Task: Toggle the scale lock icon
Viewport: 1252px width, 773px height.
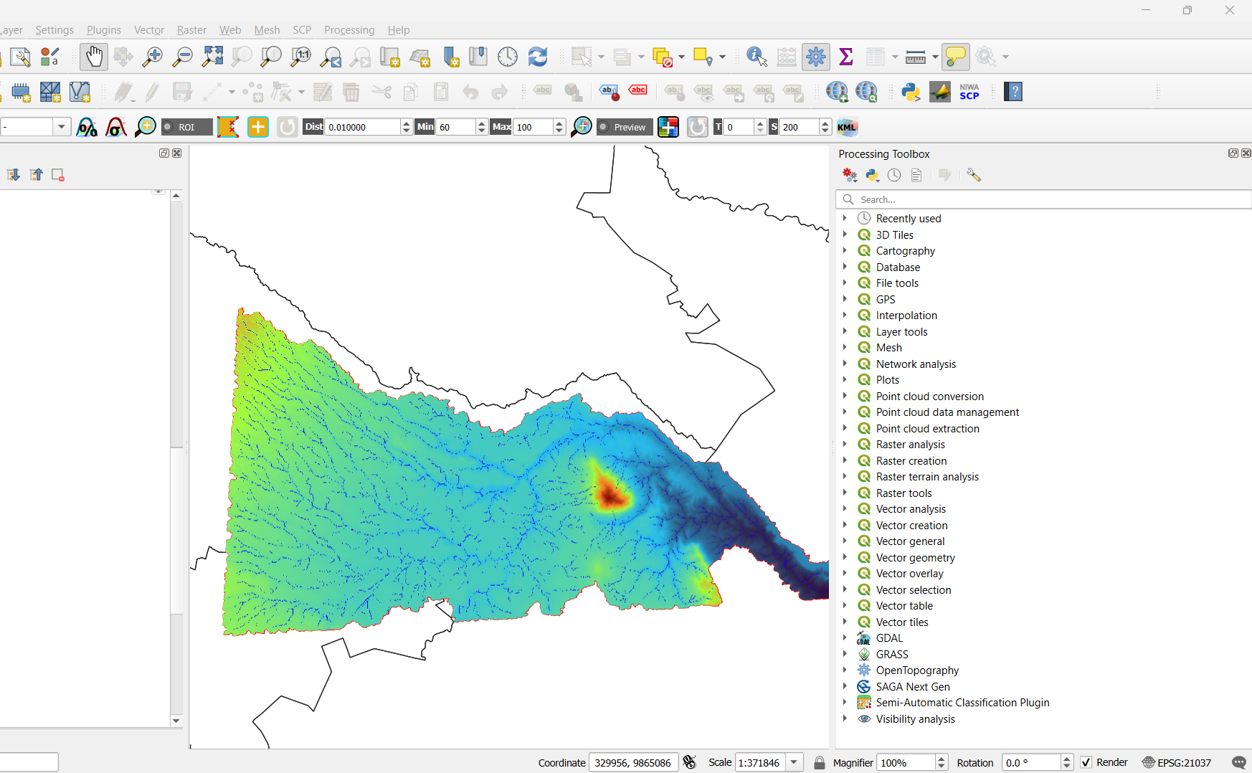Action: pos(820,762)
